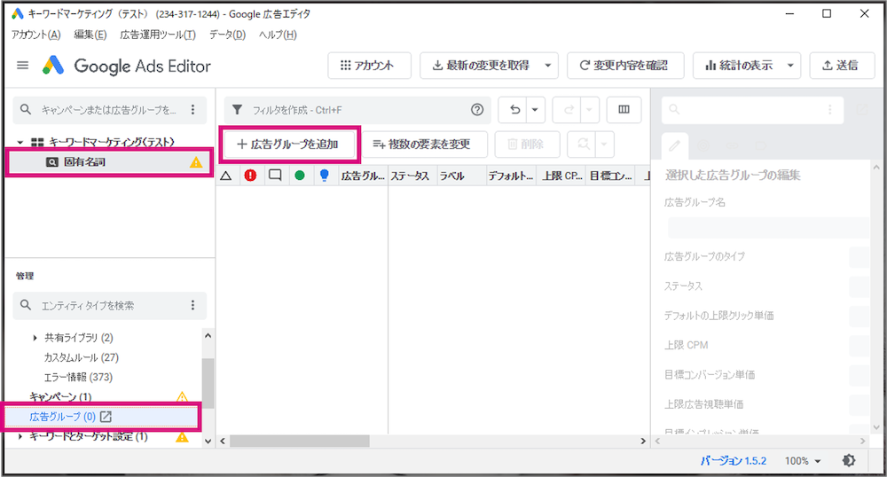Click 変更内容を確認 button
Screen dimensions: 887x477
pyautogui.click(x=625, y=66)
